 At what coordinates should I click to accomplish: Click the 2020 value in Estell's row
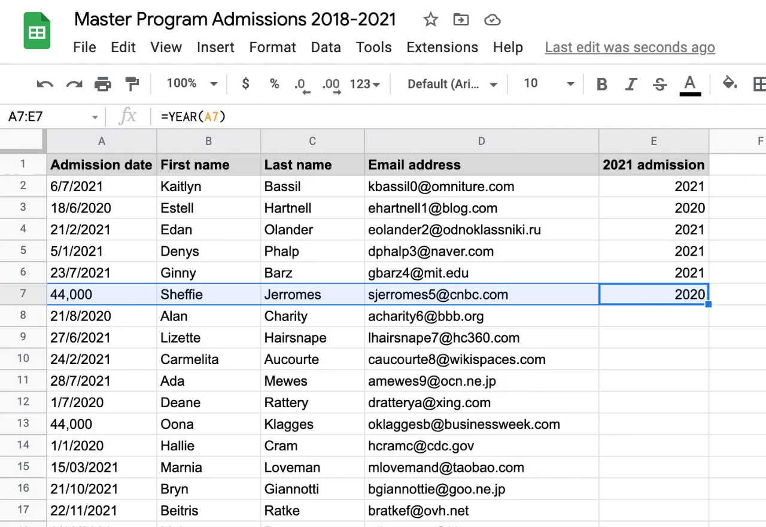tap(653, 208)
